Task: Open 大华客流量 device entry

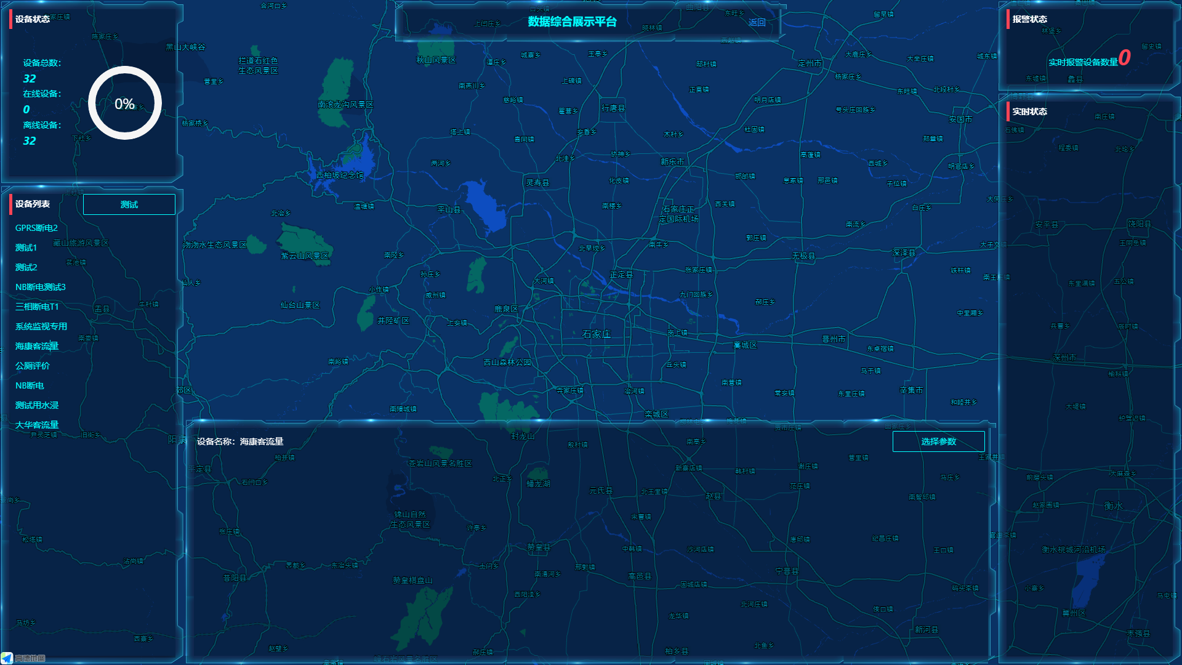Action: pos(36,425)
